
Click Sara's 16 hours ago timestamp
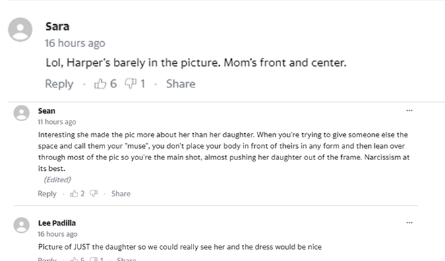[x=75, y=43]
